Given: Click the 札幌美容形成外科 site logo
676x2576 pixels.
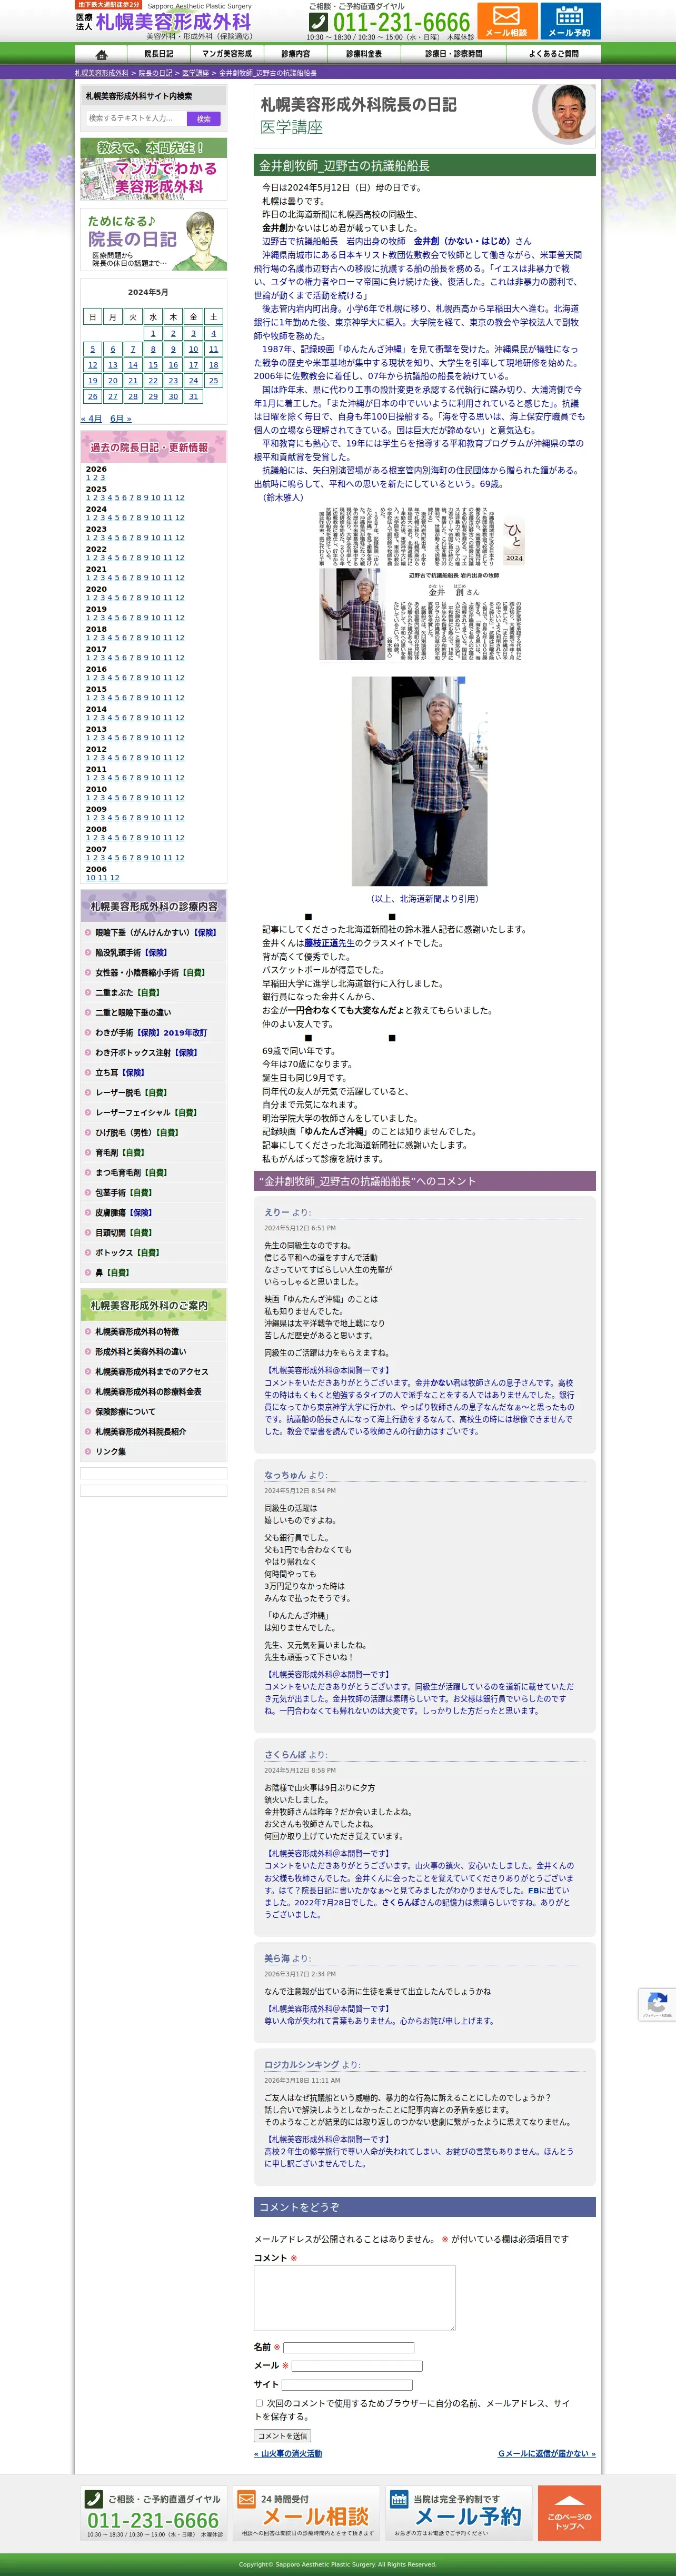Looking at the screenshot, I should pyautogui.click(x=164, y=21).
